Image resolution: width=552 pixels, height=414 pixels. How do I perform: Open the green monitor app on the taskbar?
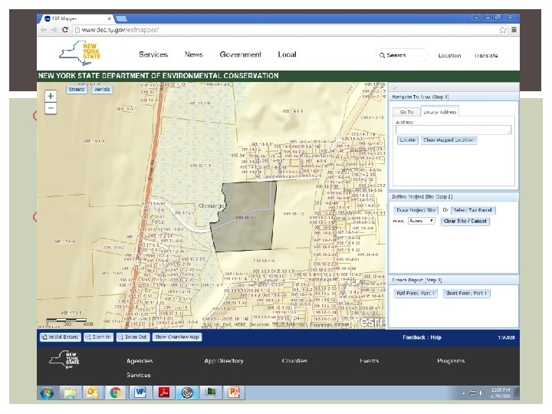point(211,393)
